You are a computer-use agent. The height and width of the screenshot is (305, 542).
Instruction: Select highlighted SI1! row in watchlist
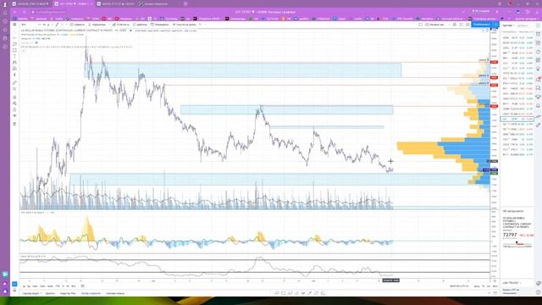517,119
